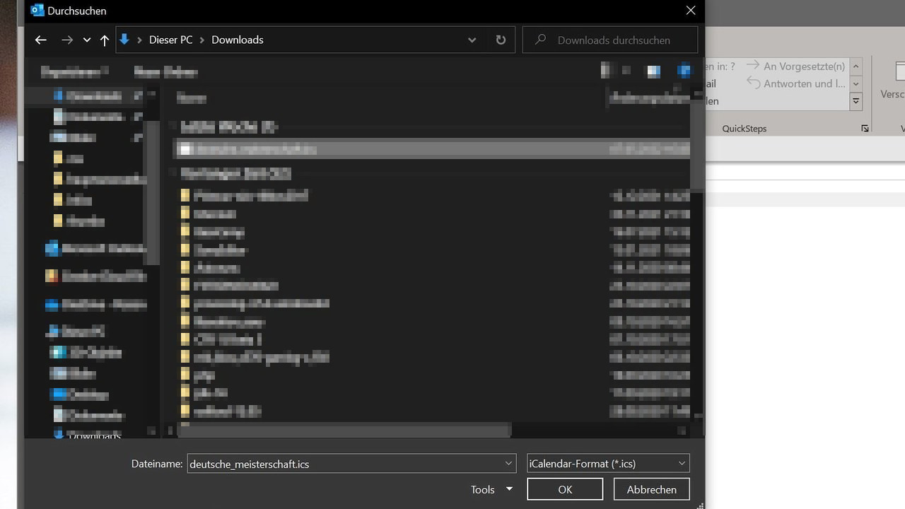Viewport: 905px width, 509px height.
Task: Click the blue Downloads arrow icon in address bar
Action: (124, 40)
